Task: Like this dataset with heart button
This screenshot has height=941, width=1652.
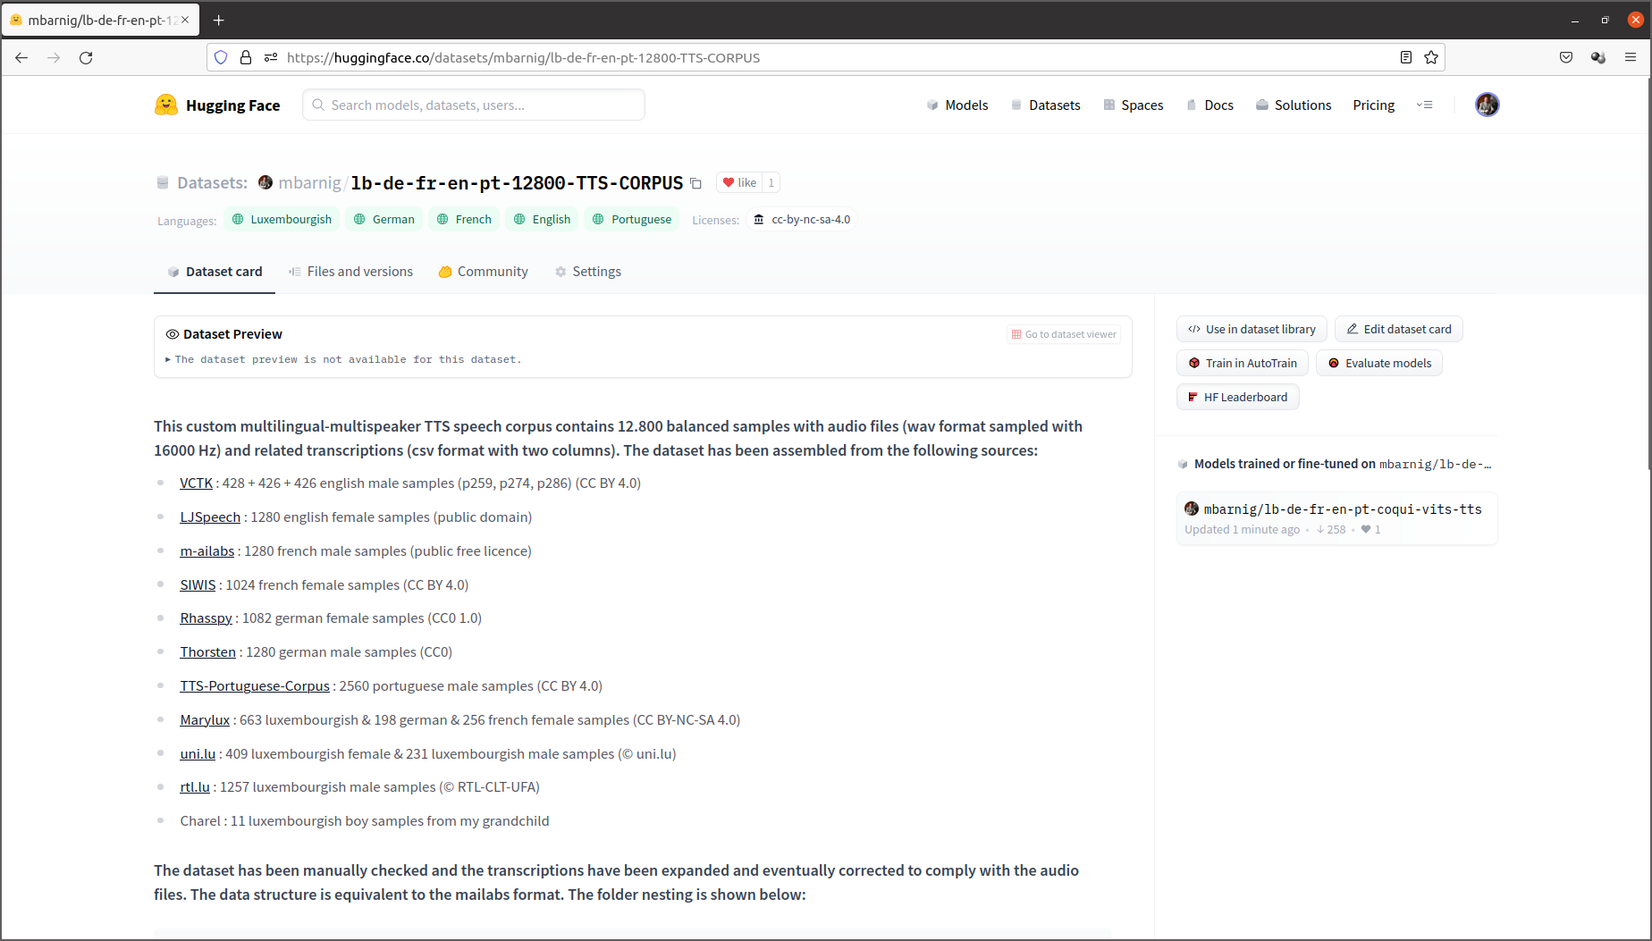Action: click(x=739, y=182)
